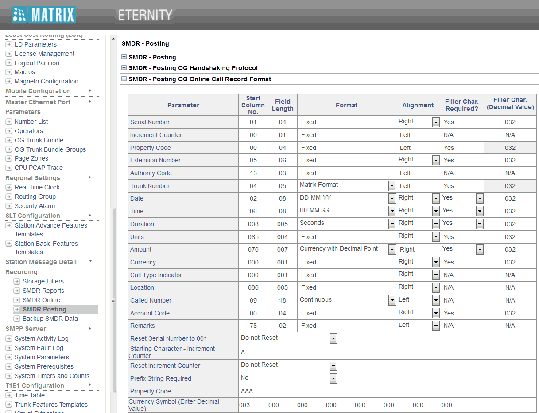
Task: Click arrow icon beside System Parameters
Action: (9, 357)
